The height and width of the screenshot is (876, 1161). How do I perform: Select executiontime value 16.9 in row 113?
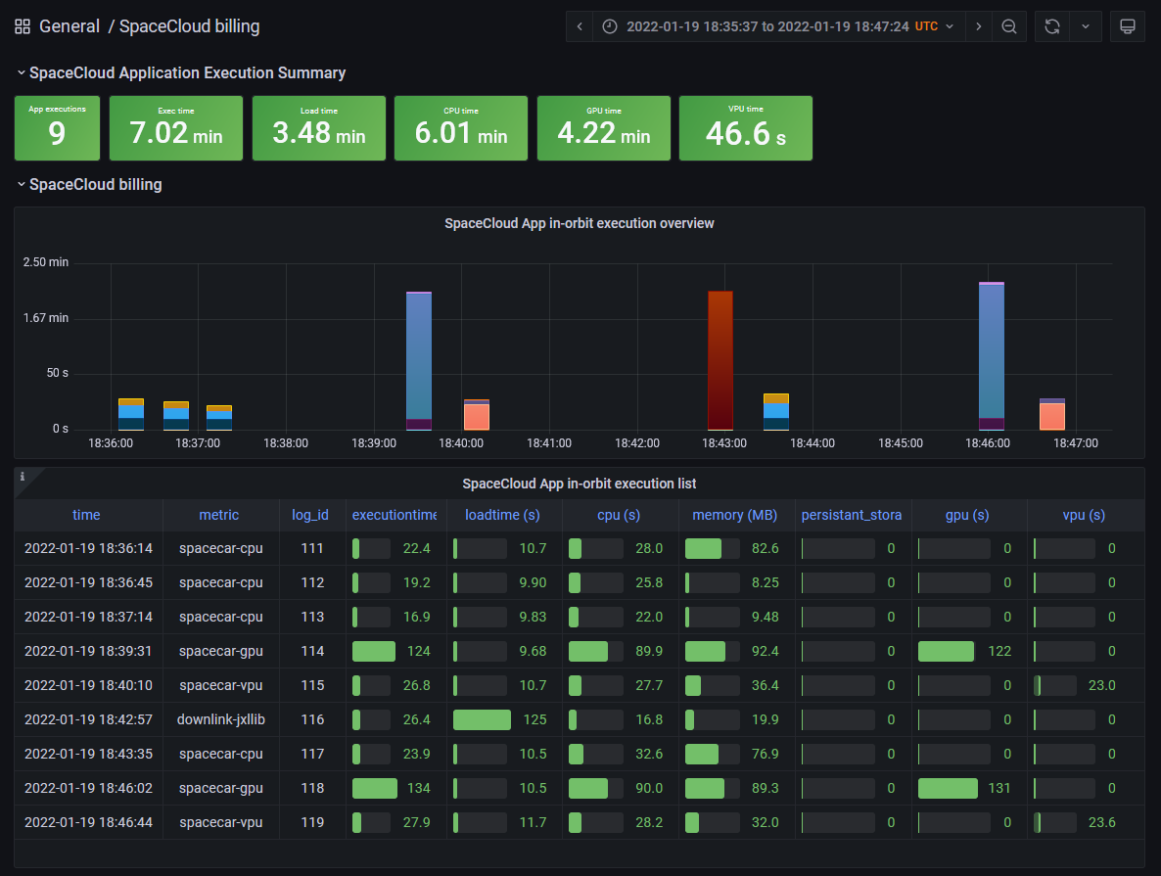(416, 617)
